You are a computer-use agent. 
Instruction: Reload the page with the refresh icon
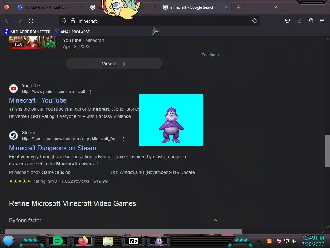click(31, 21)
